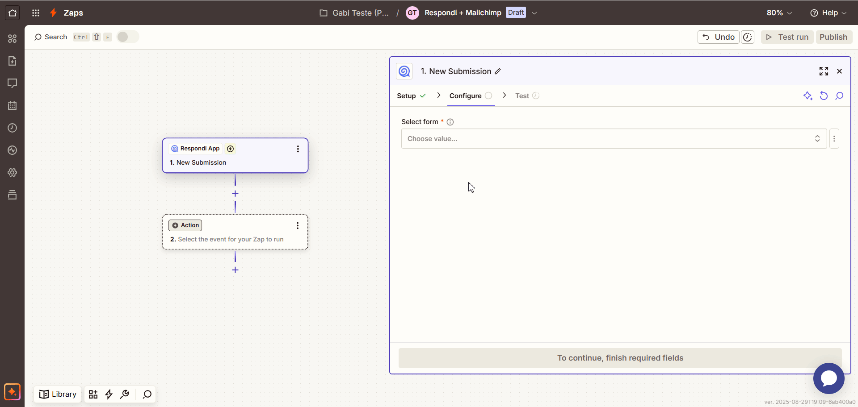Click the trigger badge icon on Respondi App node
This screenshot has width=858, height=407.
[x=230, y=149]
